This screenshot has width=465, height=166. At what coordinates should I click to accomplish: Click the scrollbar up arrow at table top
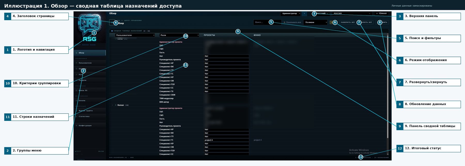coord(388,34)
